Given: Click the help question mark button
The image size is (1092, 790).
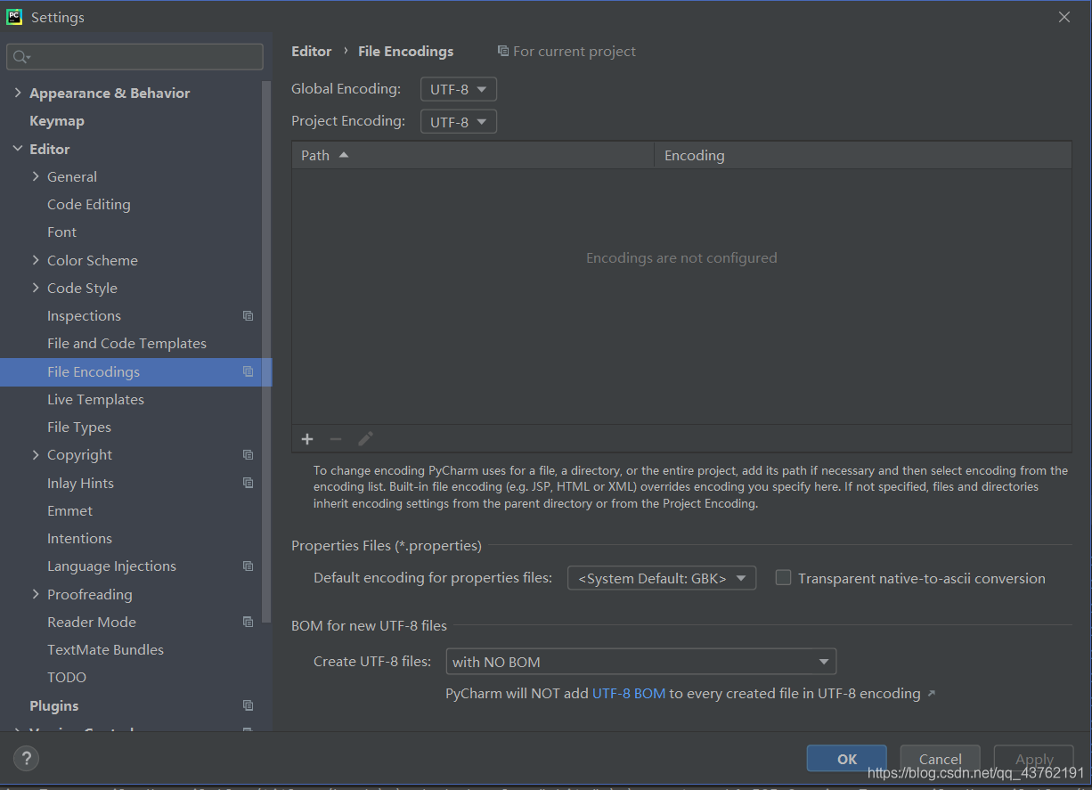Looking at the screenshot, I should (26, 759).
